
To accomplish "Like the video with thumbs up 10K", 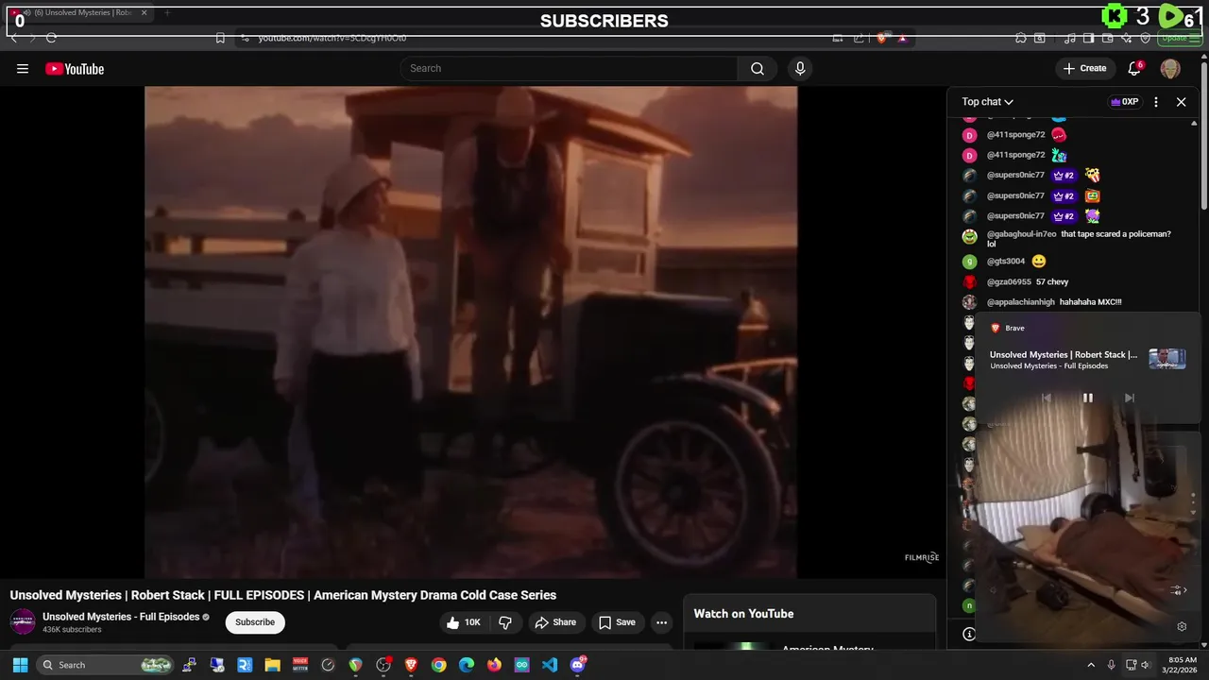I will tap(464, 622).
